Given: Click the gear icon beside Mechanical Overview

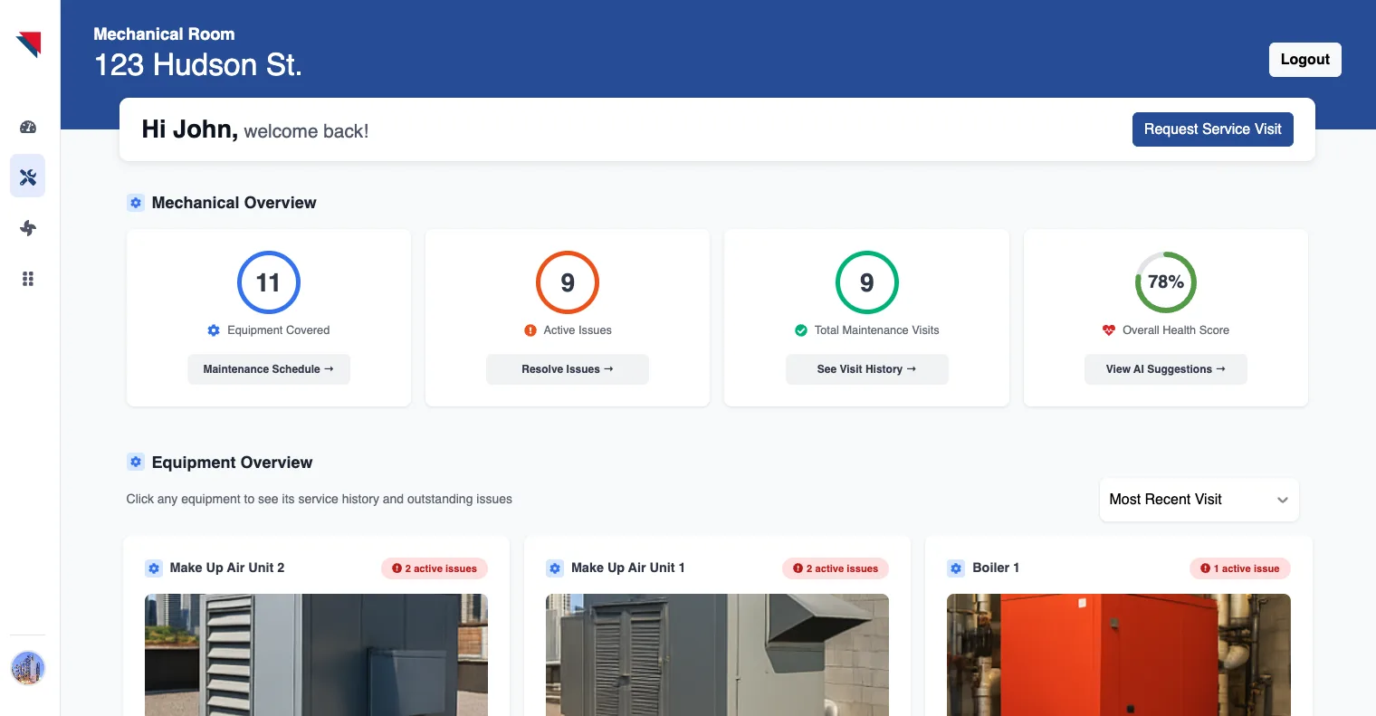Looking at the screenshot, I should (136, 202).
